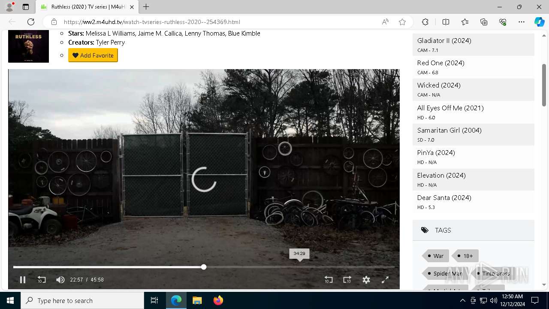Open Ruthless poster thumbnail
Viewport: 549px width, 309px height.
(28, 46)
